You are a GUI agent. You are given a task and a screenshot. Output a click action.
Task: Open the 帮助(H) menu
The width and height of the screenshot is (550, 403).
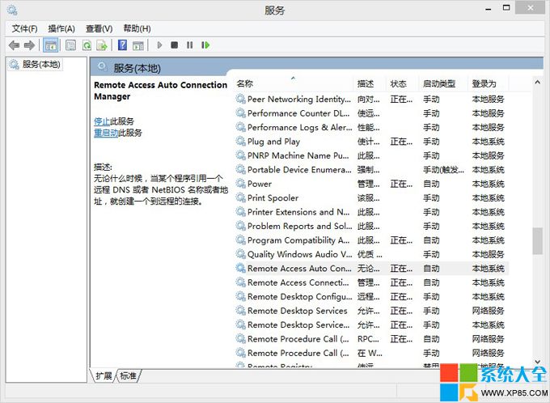pos(137,28)
